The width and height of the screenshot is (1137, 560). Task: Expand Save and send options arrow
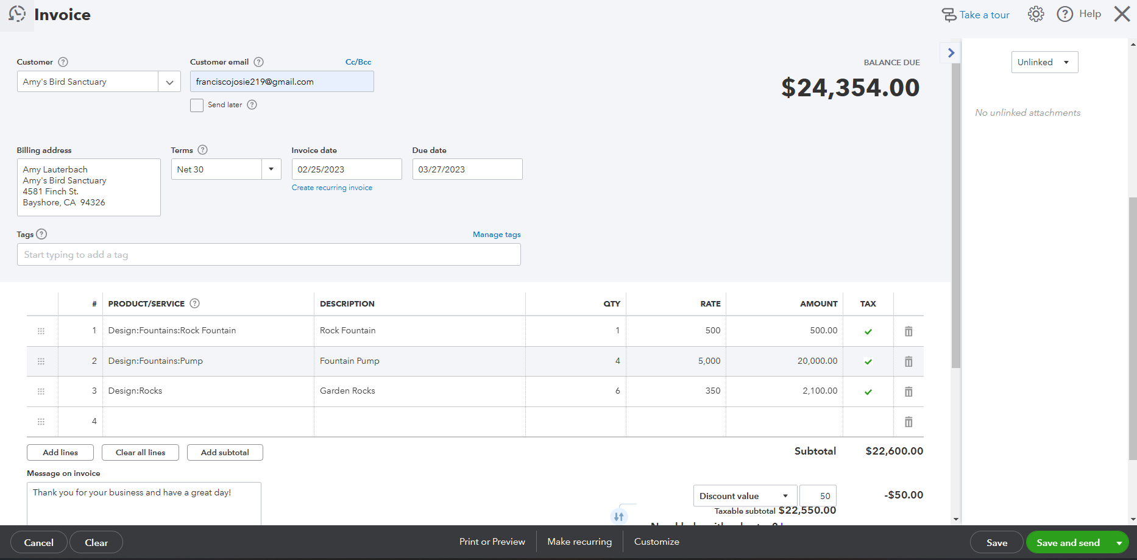(1119, 543)
